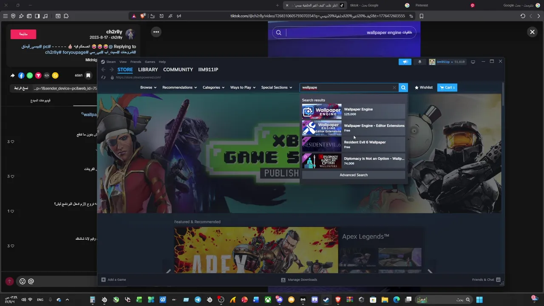Image resolution: width=544 pixels, height=306 pixels.
Task: Click the #foryoupage hashtag link
Action: pos(76,52)
